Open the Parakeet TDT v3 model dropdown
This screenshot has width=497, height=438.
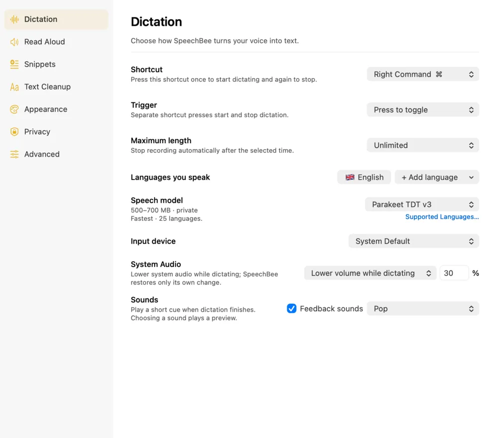pyautogui.click(x=422, y=204)
